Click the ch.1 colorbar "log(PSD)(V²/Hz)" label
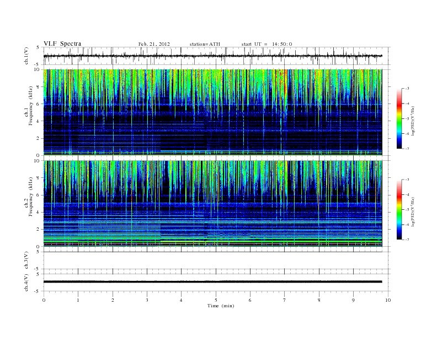Image resolution: width=437 pixels, height=337 pixels. [413, 121]
